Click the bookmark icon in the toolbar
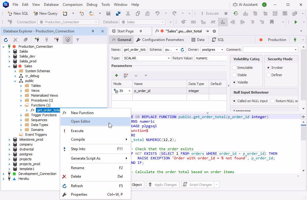This screenshot has height=200, width=307. coord(272,22)
